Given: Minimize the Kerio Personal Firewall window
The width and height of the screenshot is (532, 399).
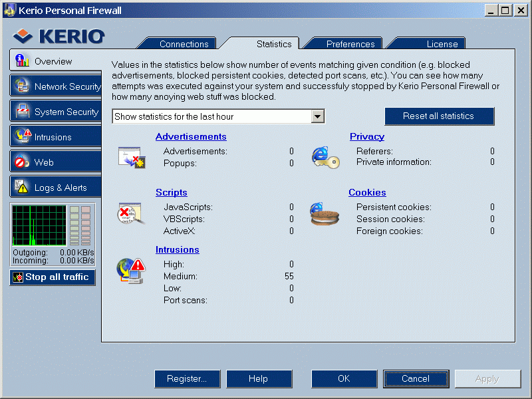Looking at the screenshot, I should (x=491, y=11).
